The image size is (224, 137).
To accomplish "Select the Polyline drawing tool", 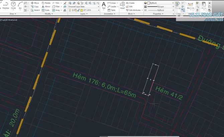I will point(5,5).
